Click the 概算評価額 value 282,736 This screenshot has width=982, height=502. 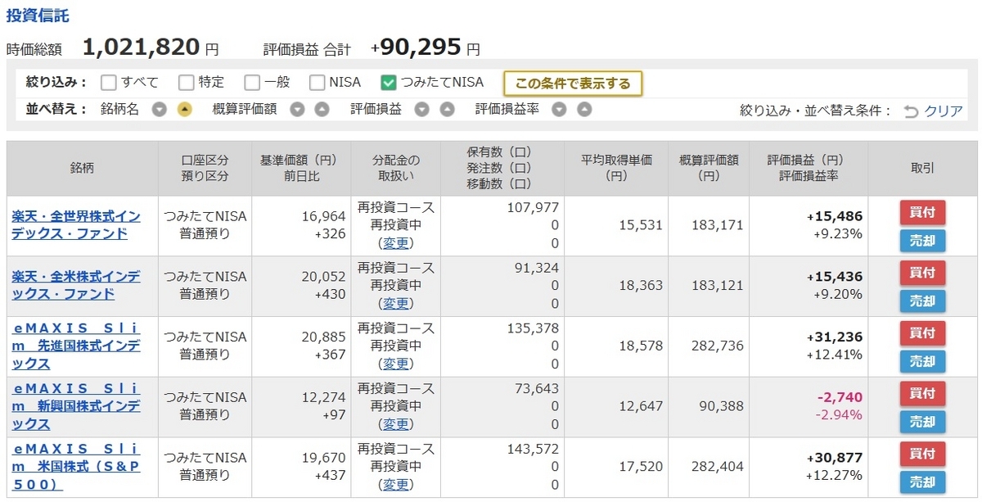(x=718, y=346)
